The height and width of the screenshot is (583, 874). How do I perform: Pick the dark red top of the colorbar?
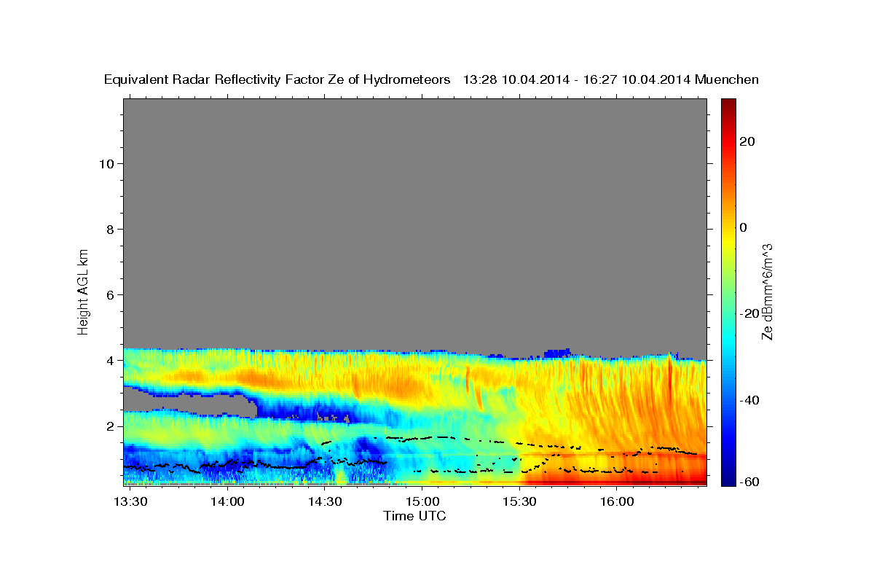(727, 104)
